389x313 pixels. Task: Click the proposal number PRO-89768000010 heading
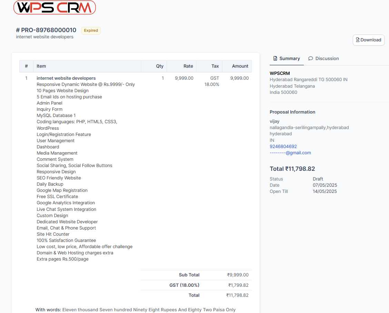point(46,30)
